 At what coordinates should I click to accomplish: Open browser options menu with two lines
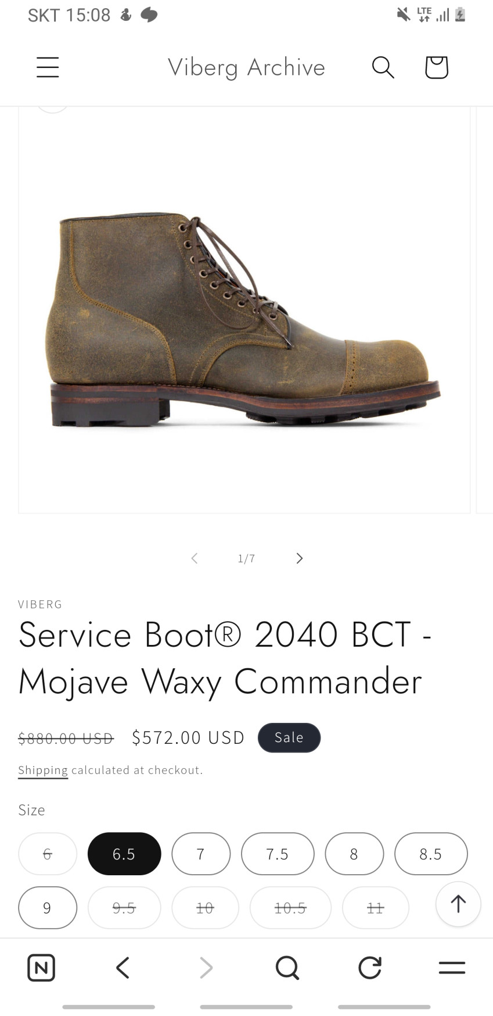click(x=452, y=968)
